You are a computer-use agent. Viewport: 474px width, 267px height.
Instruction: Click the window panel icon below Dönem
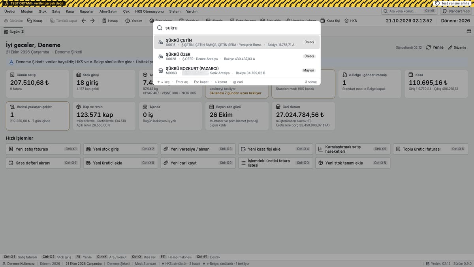(469, 31)
